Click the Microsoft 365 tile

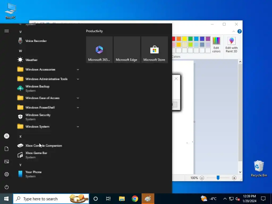pos(99,50)
